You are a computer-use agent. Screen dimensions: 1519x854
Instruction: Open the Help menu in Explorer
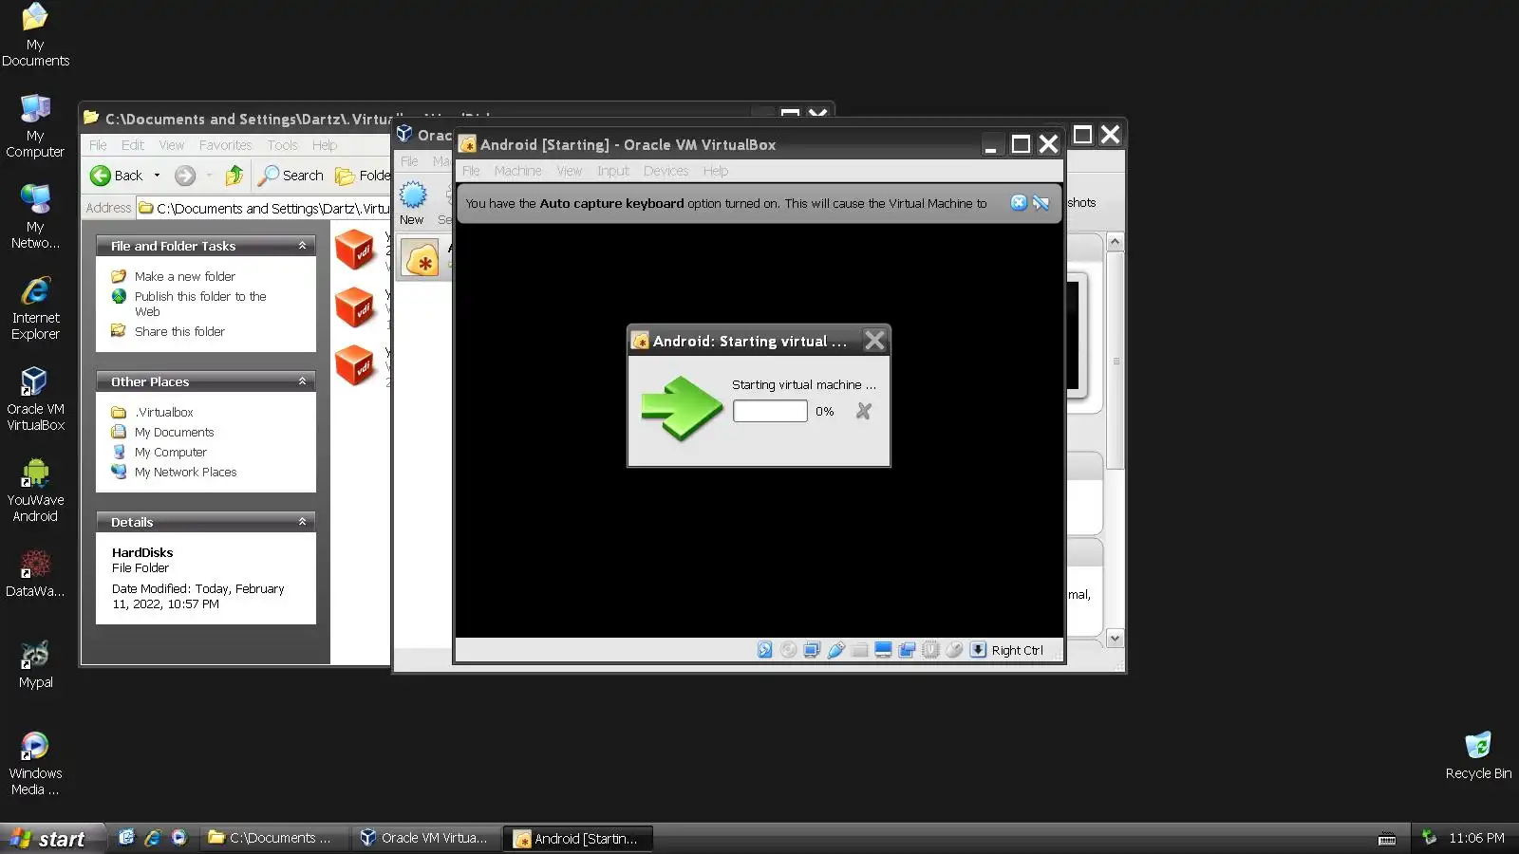[325, 145]
